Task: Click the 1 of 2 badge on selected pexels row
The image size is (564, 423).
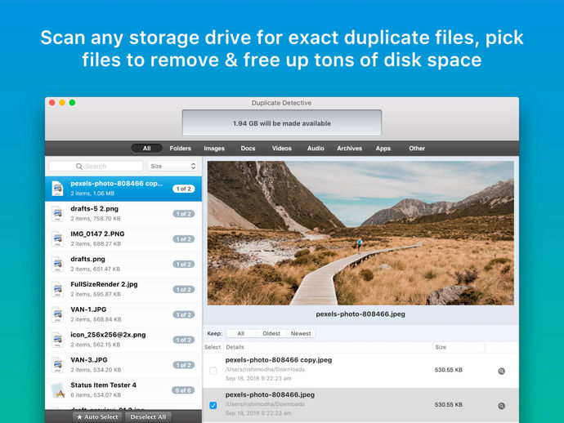Action: [x=184, y=189]
